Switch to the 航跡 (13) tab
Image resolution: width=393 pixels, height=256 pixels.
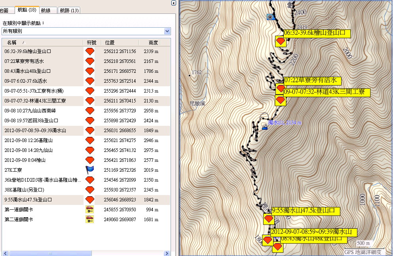pyautogui.click(x=69, y=10)
